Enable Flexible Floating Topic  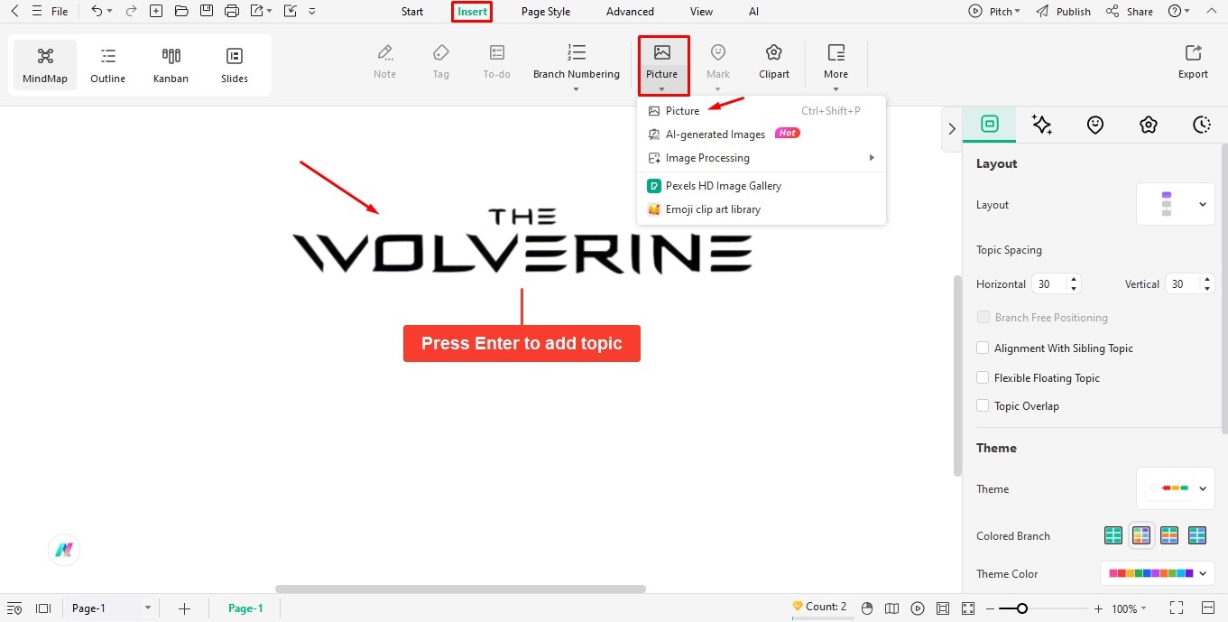(983, 377)
